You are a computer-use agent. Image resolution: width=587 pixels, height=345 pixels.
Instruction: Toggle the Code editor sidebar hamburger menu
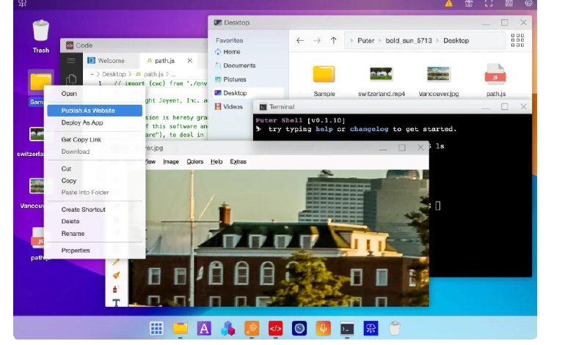[71, 61]
